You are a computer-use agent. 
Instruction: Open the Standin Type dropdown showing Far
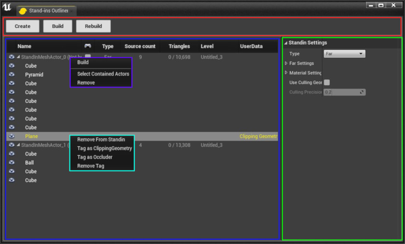tap(344, 54)
